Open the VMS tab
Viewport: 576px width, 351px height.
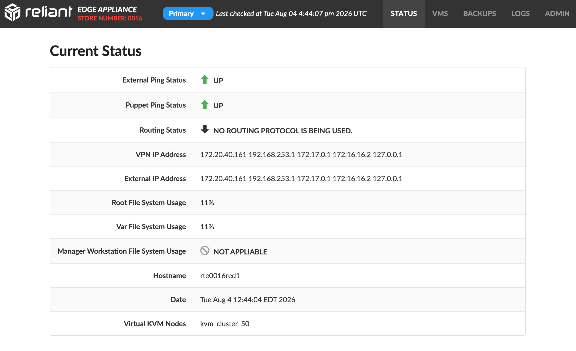click(440, 14)
